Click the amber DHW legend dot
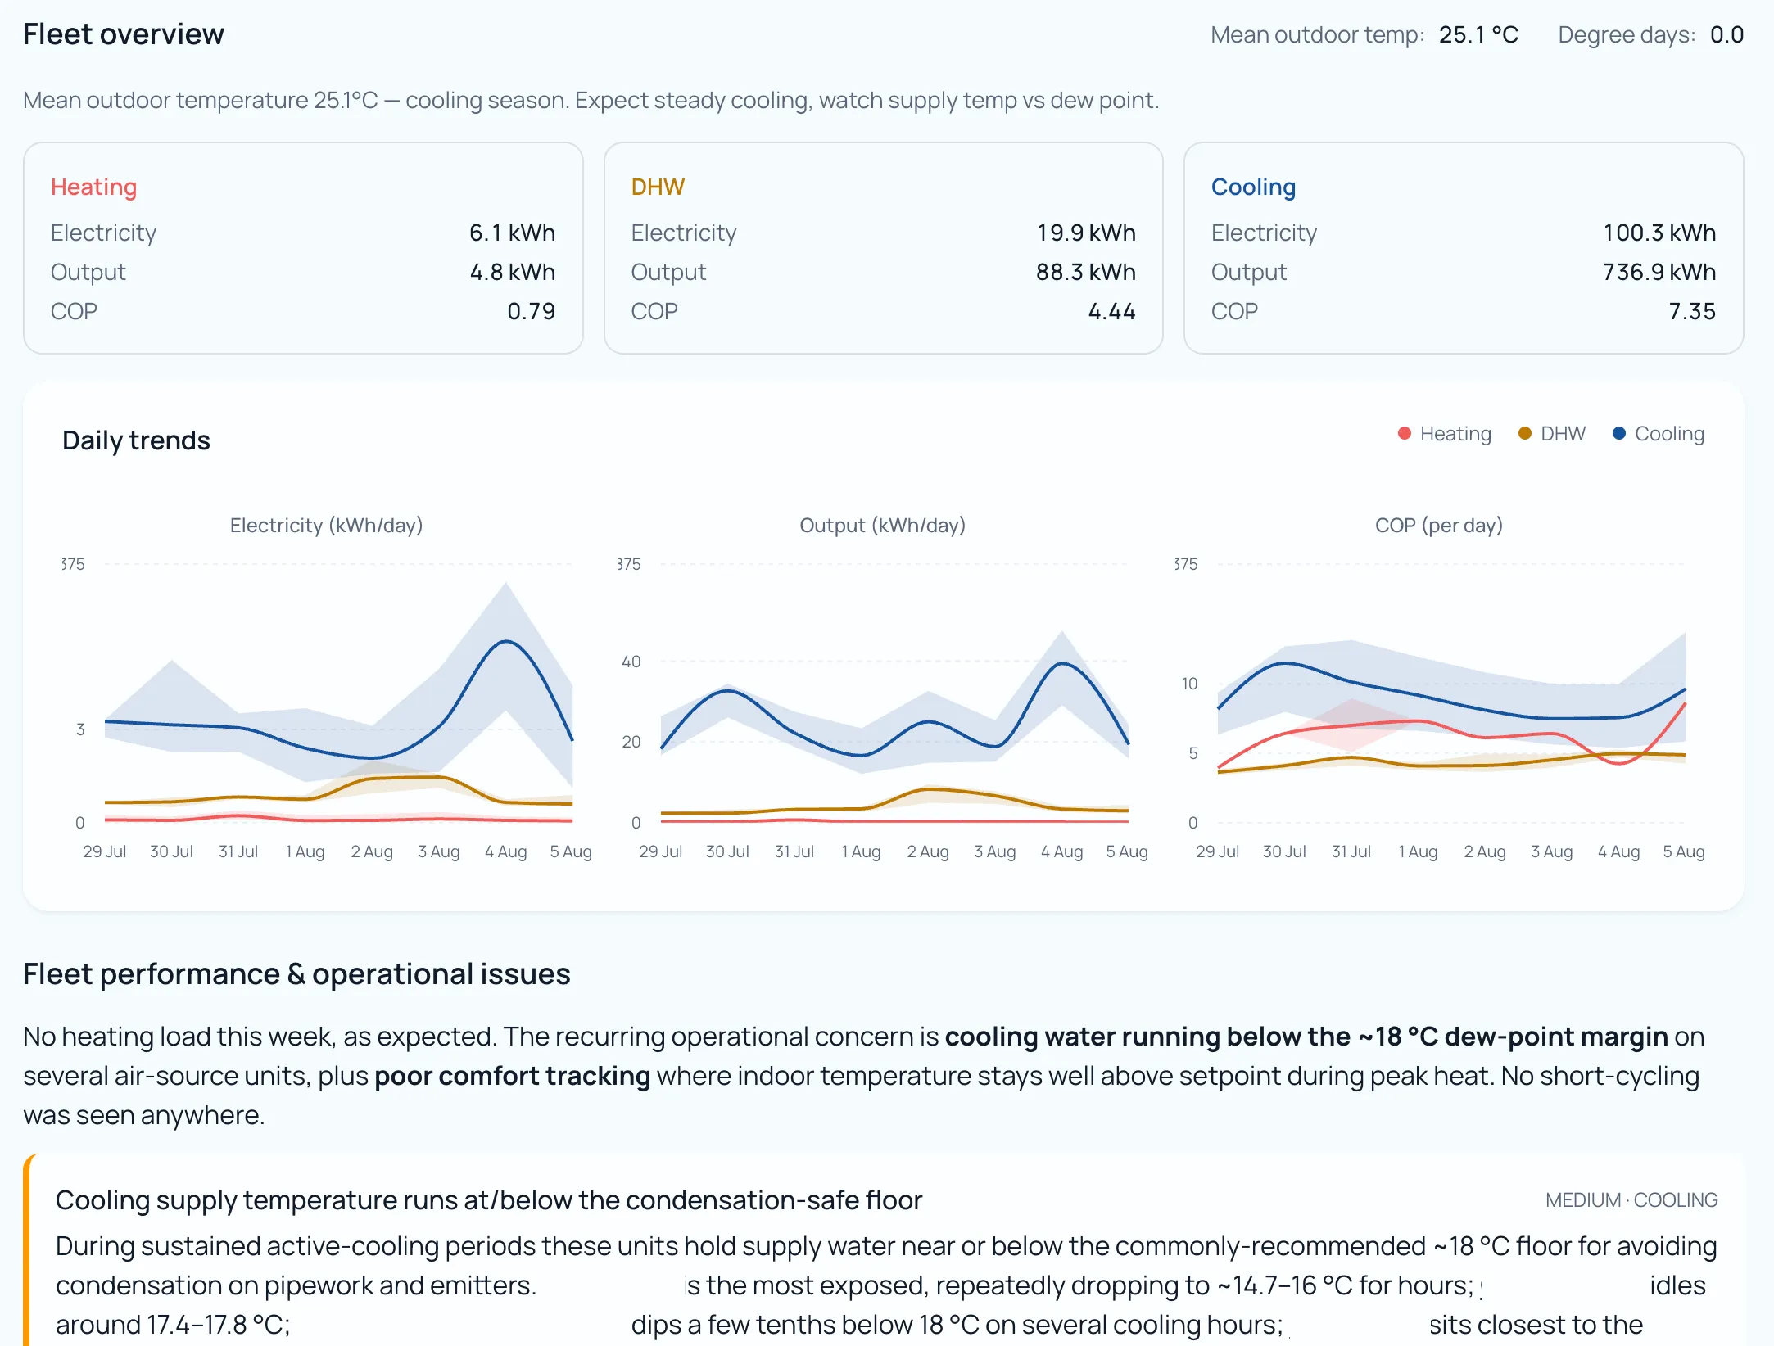The height and width of the screenshot is (1346, 1774). 1525,434
